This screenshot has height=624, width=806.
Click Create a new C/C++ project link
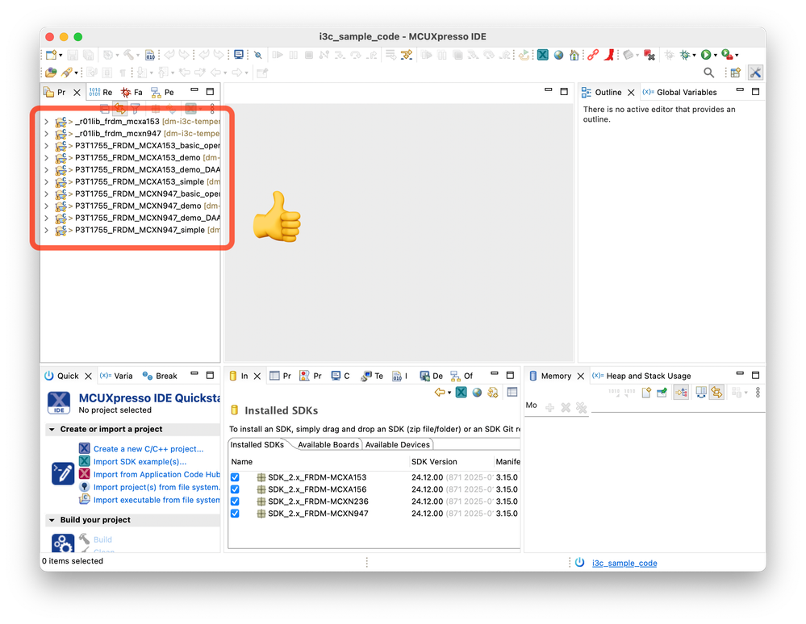point(148,449)
